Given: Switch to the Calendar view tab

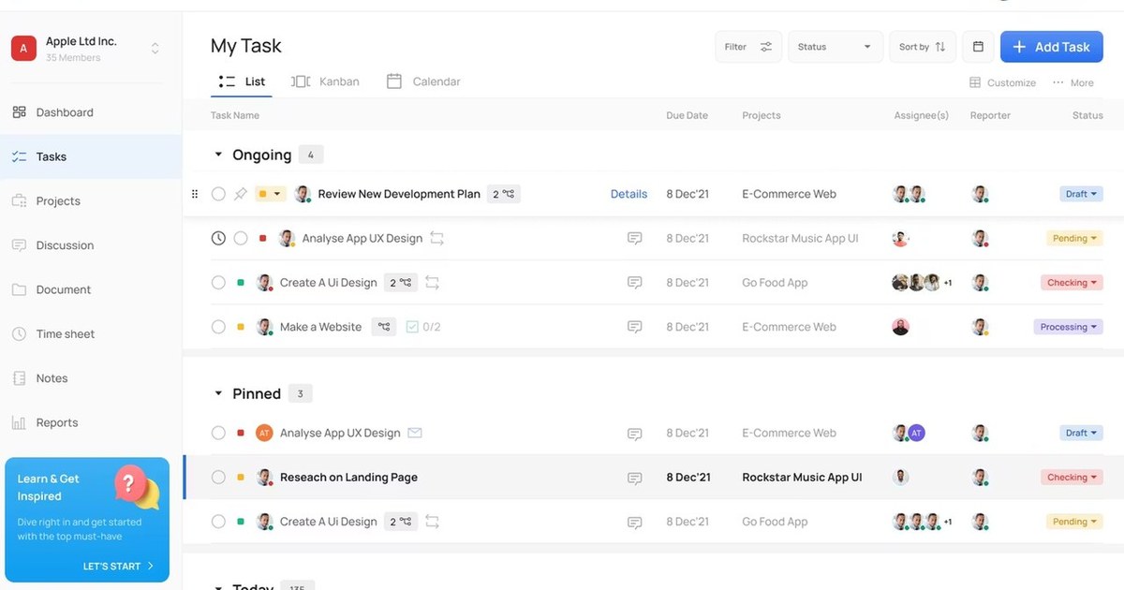Looking at the screenshot, I should [x=423, y=81].
